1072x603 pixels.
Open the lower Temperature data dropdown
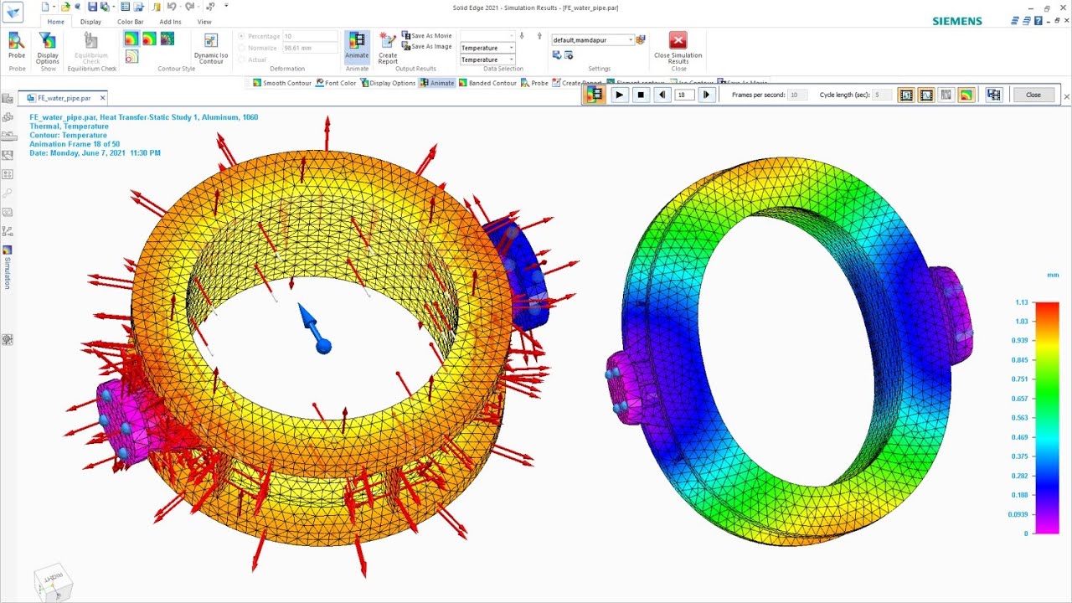511,59
